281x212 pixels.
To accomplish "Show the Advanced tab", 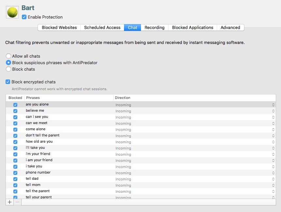I will 230,28.
